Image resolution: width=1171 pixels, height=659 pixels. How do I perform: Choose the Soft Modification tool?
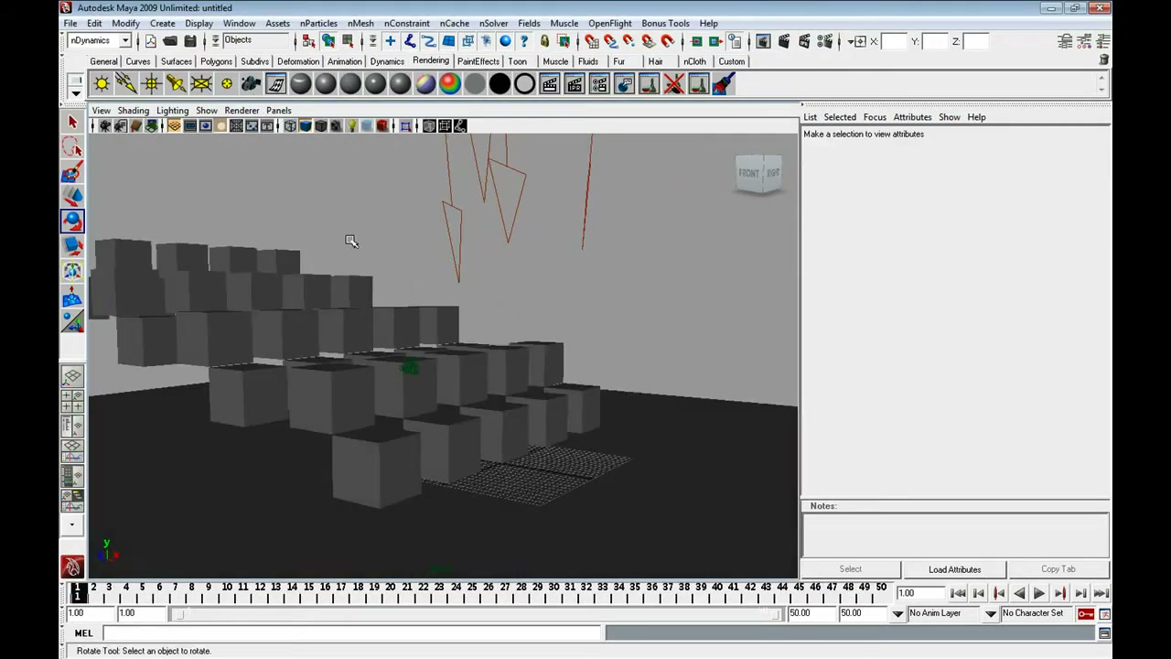72,296
